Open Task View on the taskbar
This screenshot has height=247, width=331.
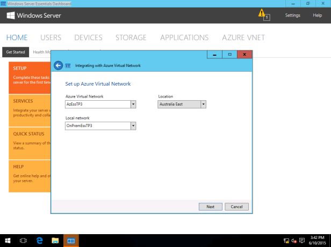click(24, 241)
